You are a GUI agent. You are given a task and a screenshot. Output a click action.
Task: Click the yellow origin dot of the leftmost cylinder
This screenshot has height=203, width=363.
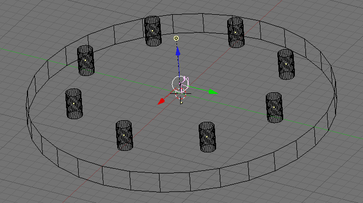(74, 103)
